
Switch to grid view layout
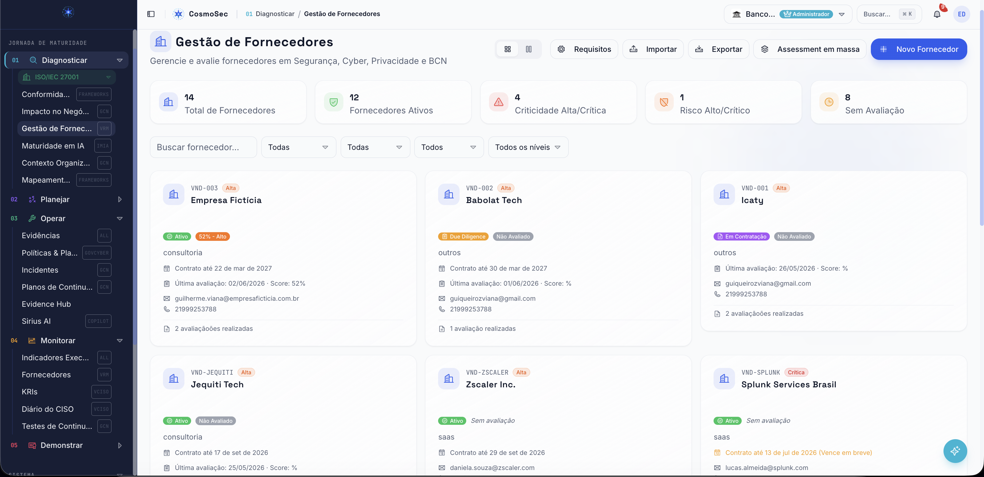point(507,49)
